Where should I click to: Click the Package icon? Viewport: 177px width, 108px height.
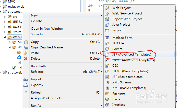click(107, 94)
